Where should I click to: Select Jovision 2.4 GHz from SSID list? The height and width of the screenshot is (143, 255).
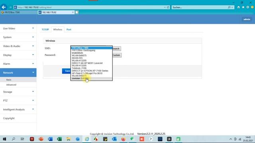coord(92,78)
